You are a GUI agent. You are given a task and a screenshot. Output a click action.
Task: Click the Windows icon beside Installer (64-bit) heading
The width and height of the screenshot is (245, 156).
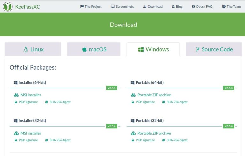[15, 83]
